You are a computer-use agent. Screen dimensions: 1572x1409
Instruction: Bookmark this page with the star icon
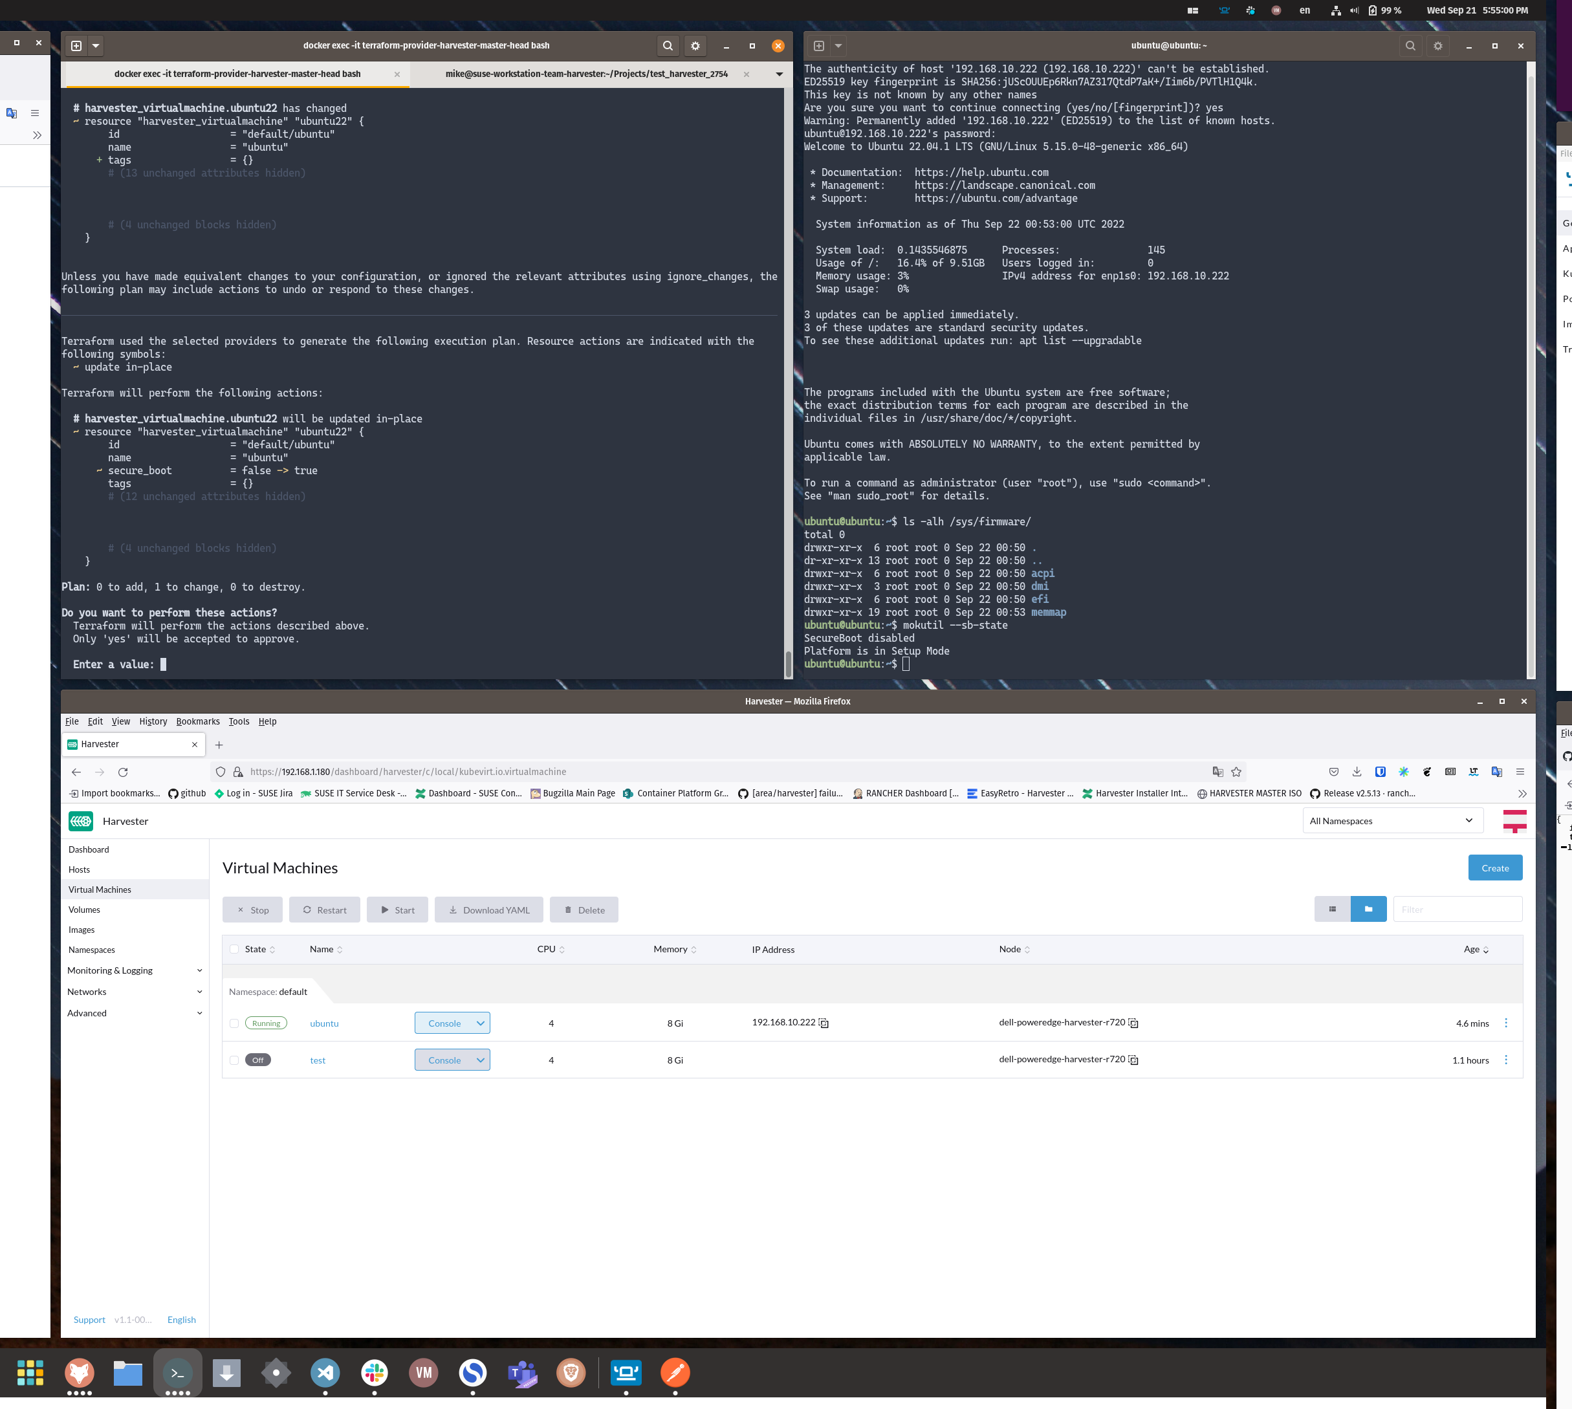pos(1236,772)
